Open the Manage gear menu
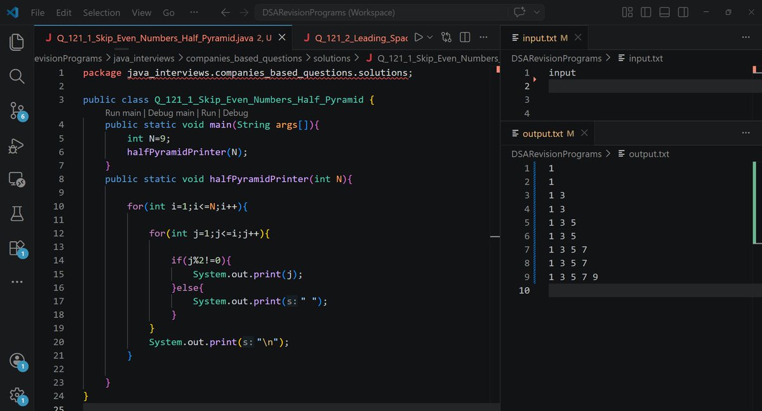The image size is (762, 411). tap(17, 395)
